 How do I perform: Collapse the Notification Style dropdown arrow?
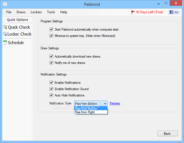coord(105,103)
